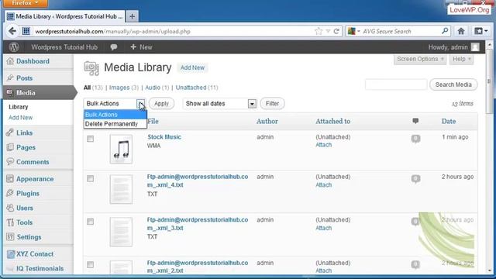Viewport: 496px width, 279px height.
Task: Open comments bubble icon in admin bar
Action: coord(114,47)
